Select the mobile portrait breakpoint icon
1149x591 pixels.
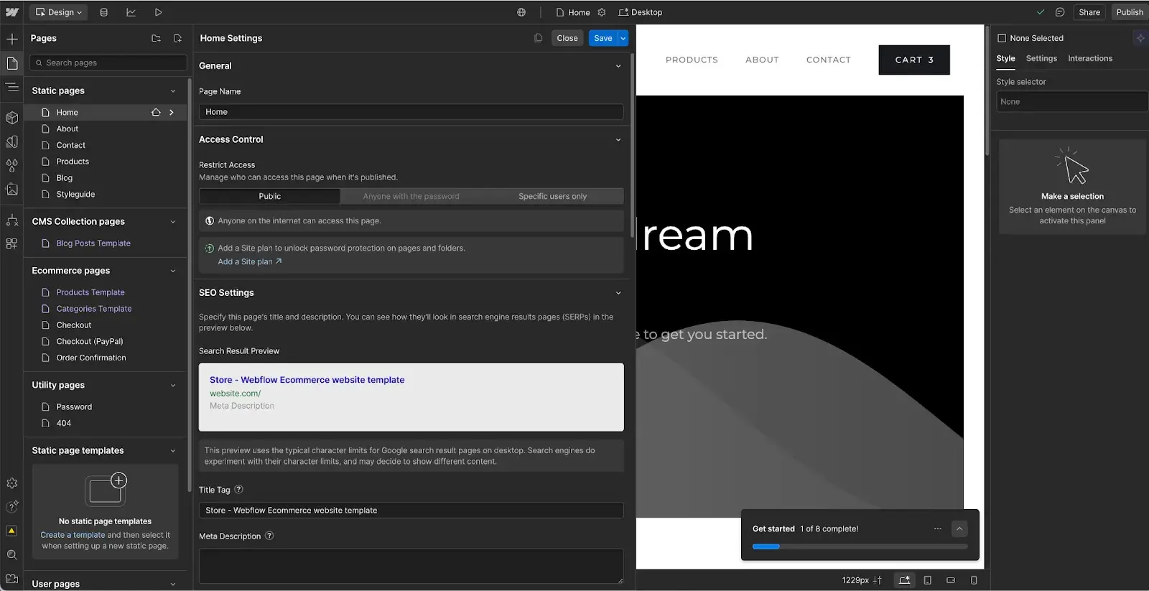click(x=974, y=580)
